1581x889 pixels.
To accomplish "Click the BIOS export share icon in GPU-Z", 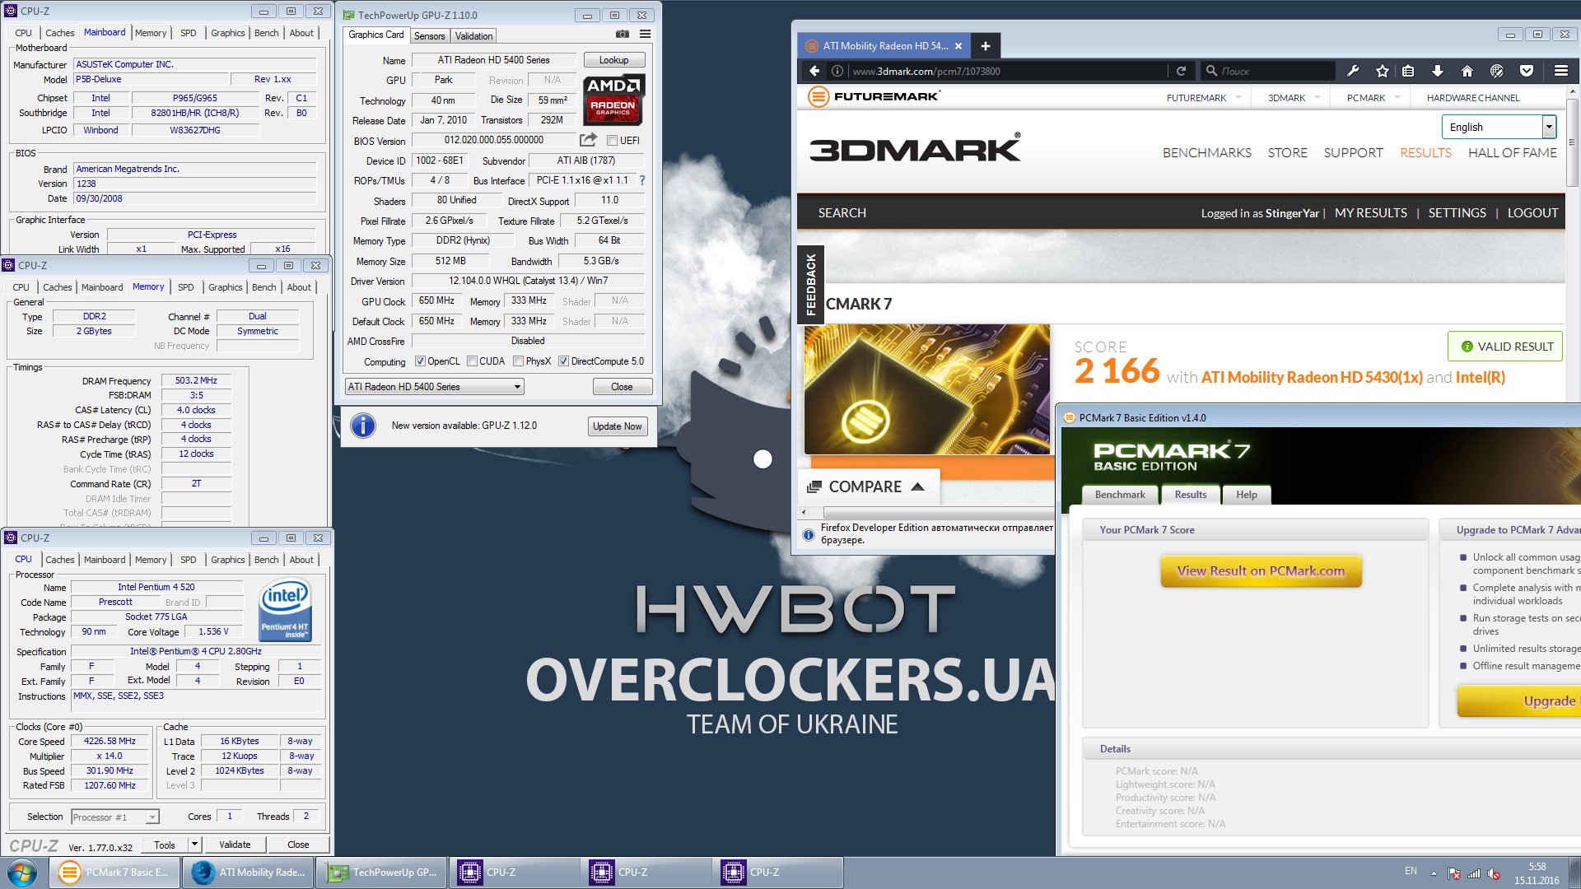I will point(588,140).
